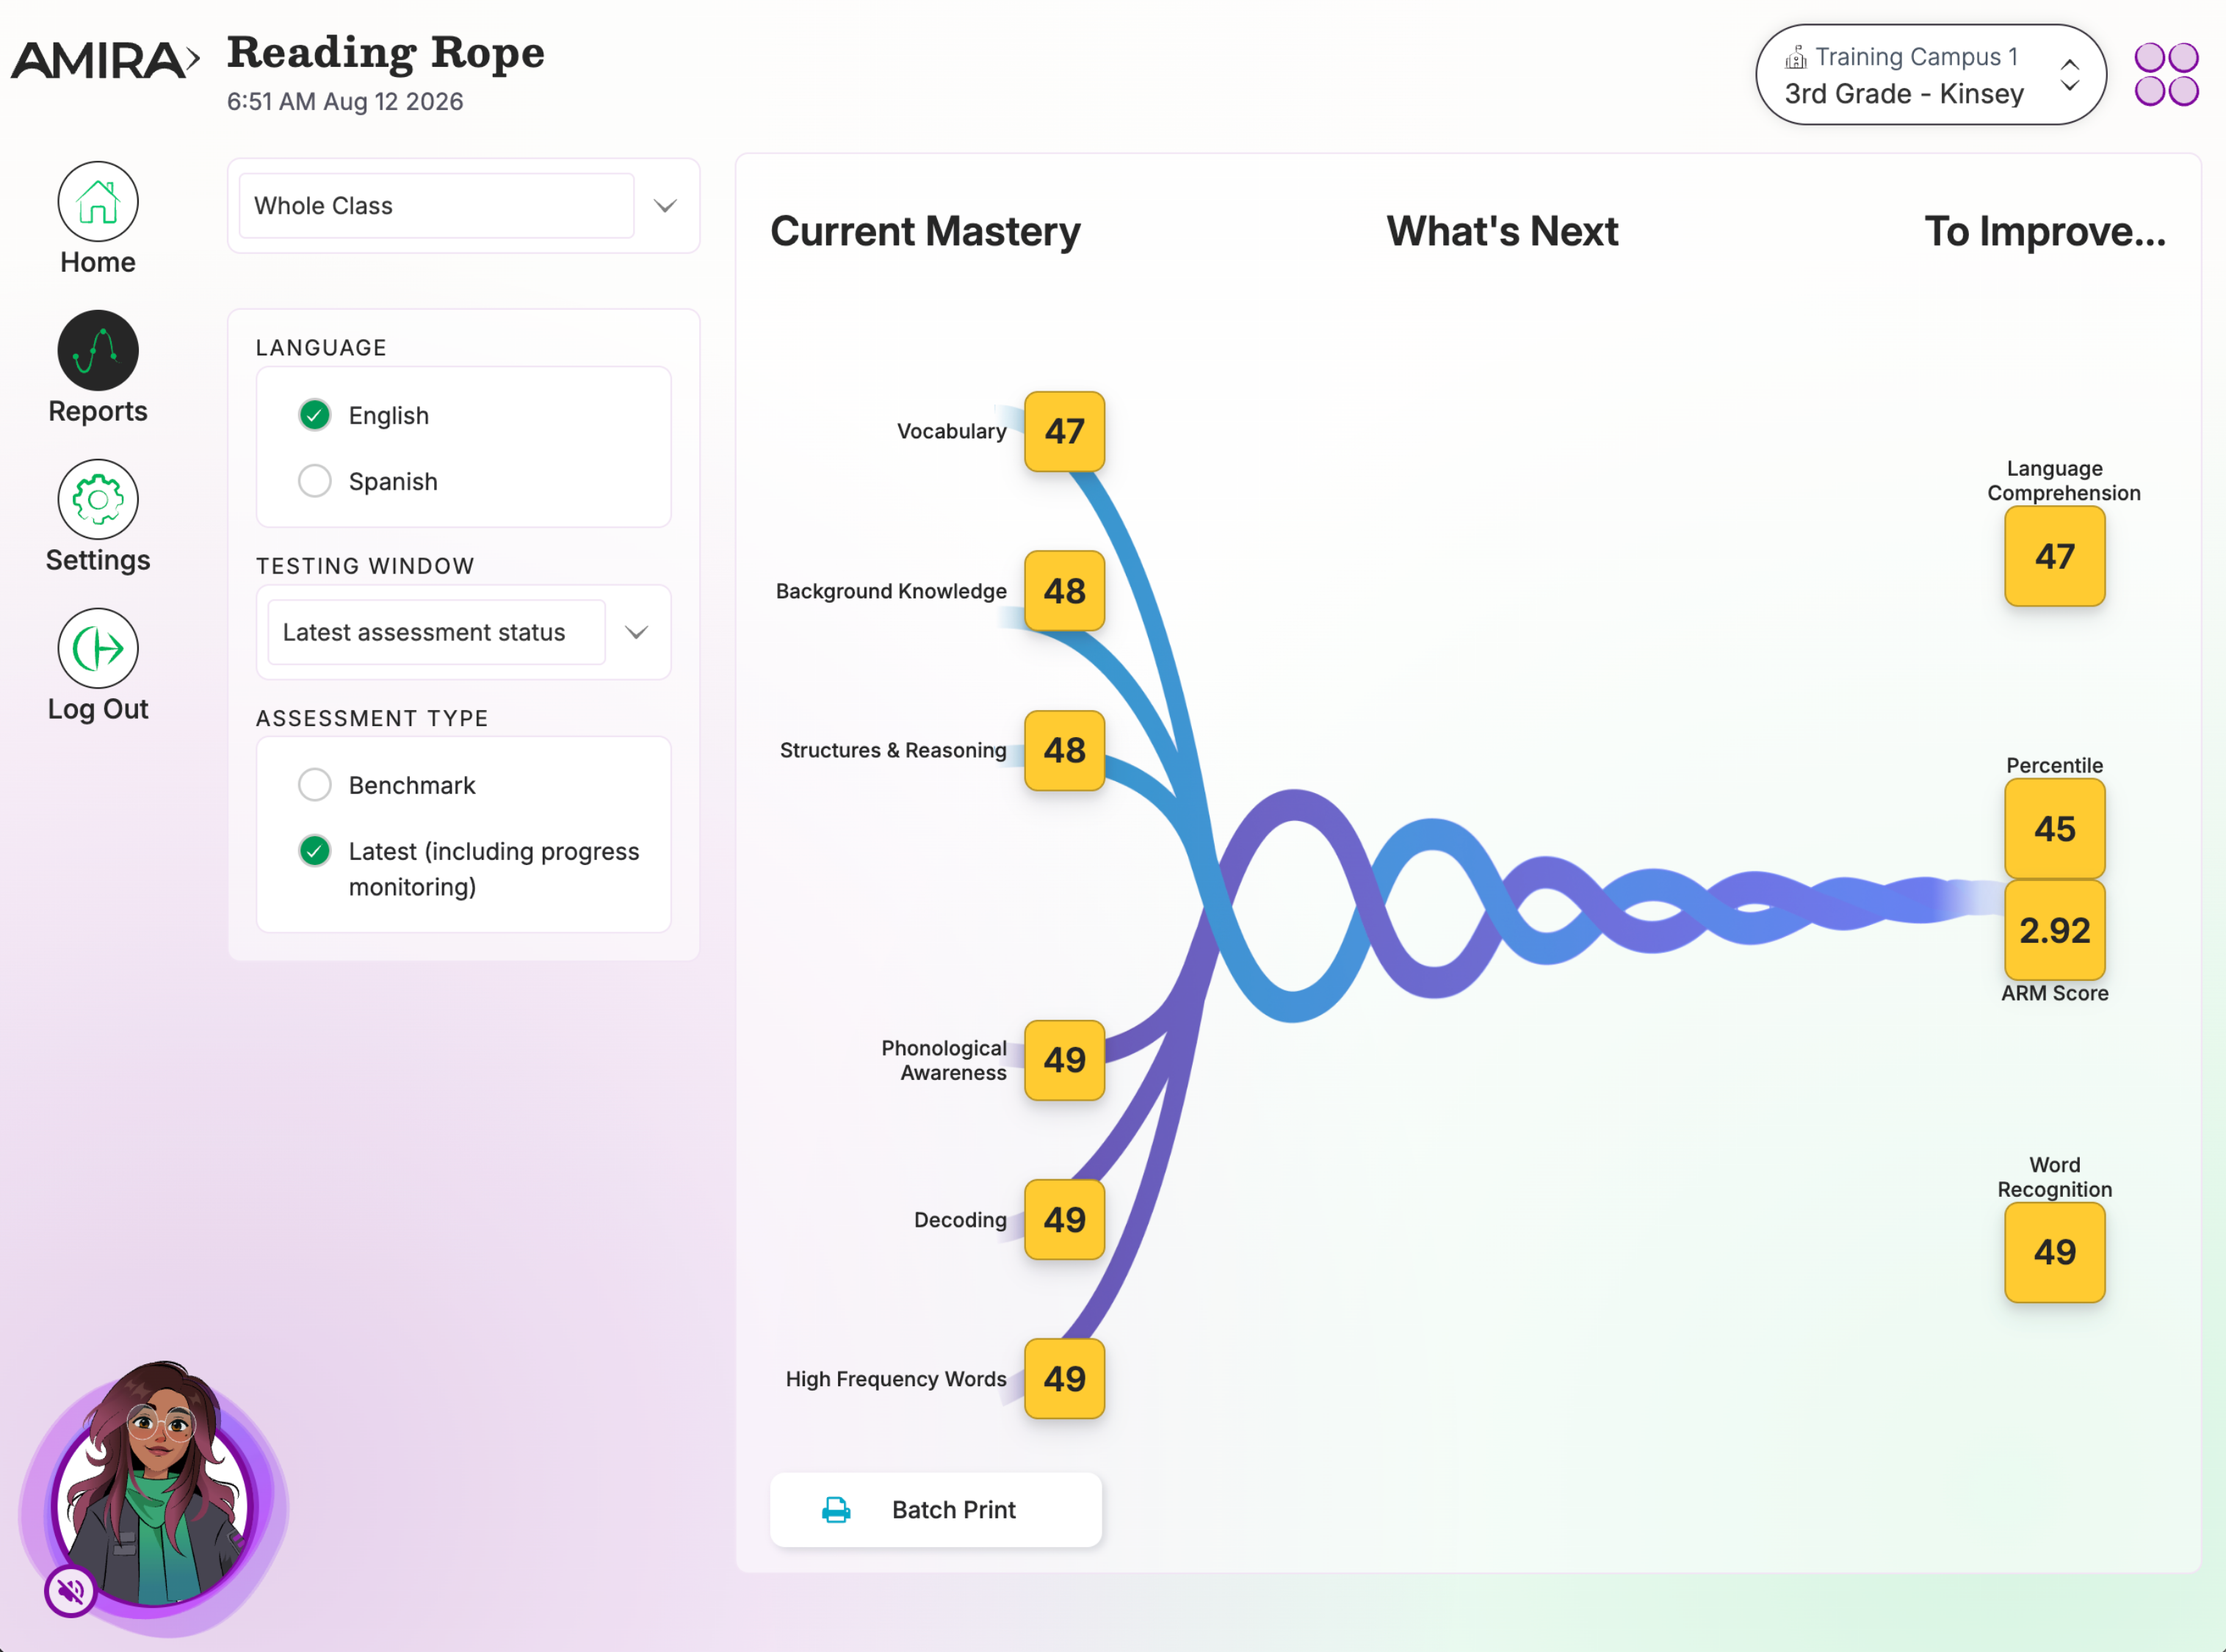Click the Amira avatar character image
The image size is (2226, 1652).
(155, 1490)
